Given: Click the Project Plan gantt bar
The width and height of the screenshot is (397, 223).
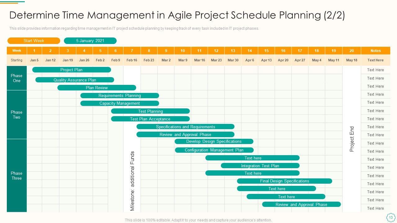Looking at the screenshot, I should click(71, 70).
